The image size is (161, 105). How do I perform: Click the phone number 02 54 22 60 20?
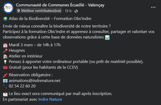pyautogui.click(x=22, y=86)
